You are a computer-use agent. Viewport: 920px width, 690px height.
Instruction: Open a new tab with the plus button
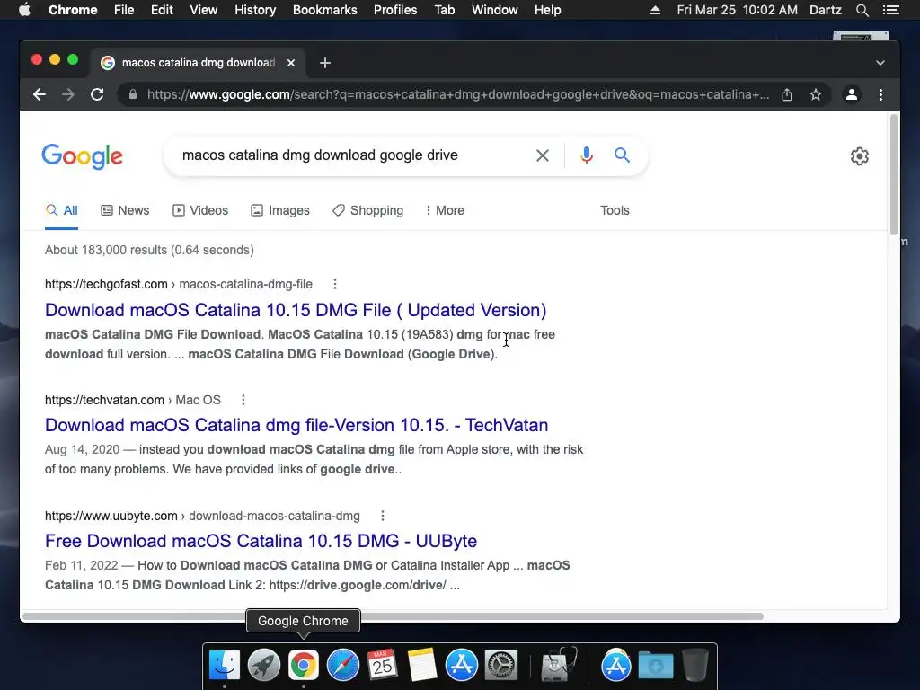(325, 63)
